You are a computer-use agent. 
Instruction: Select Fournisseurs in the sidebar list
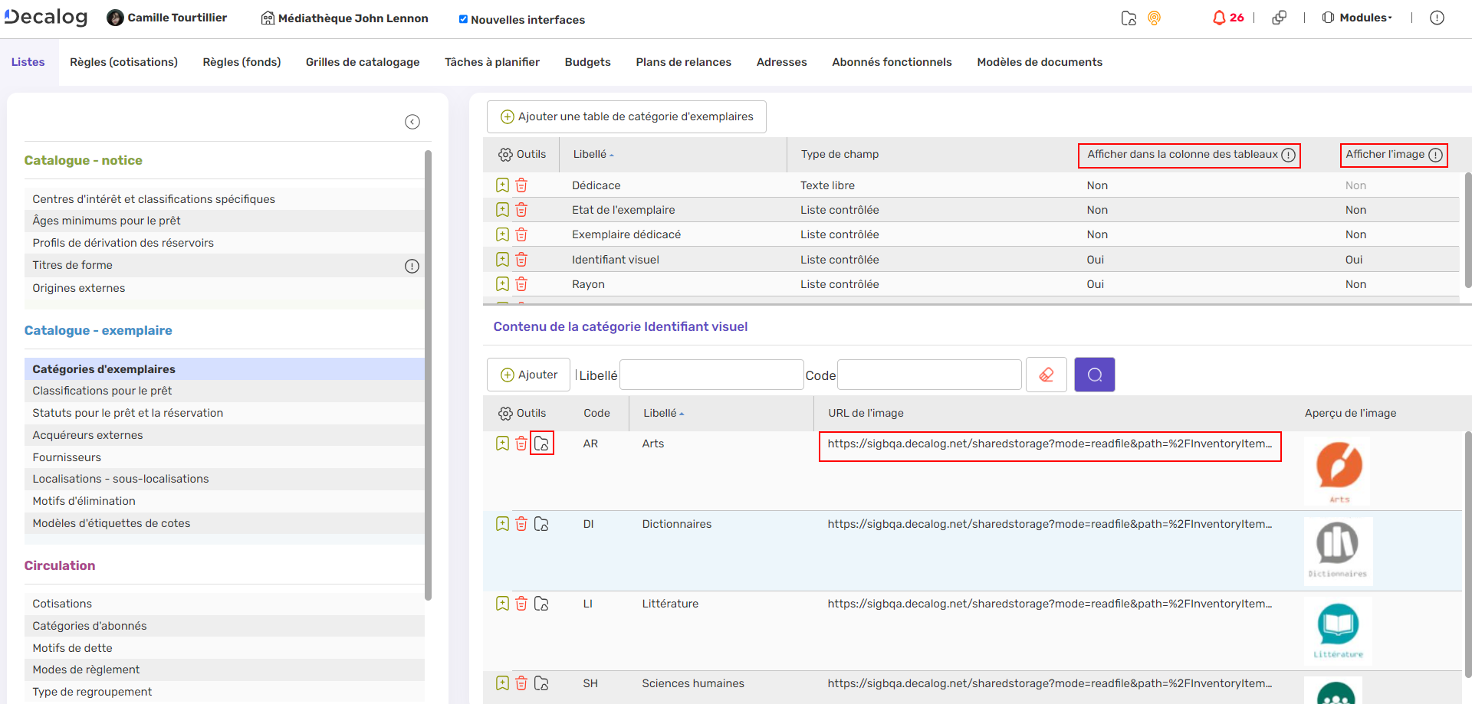[67, 457]
